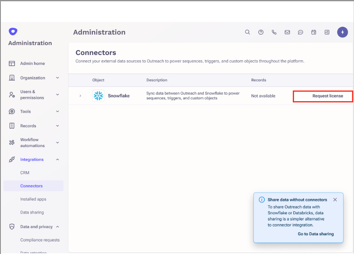
Task: Click the chat message bubble icon
Action: pos(300,32)
